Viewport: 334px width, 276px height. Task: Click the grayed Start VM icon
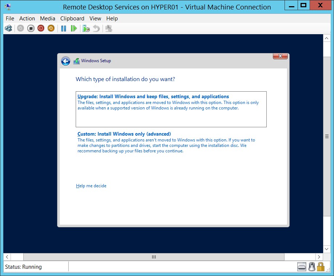(x=20, y=28)
